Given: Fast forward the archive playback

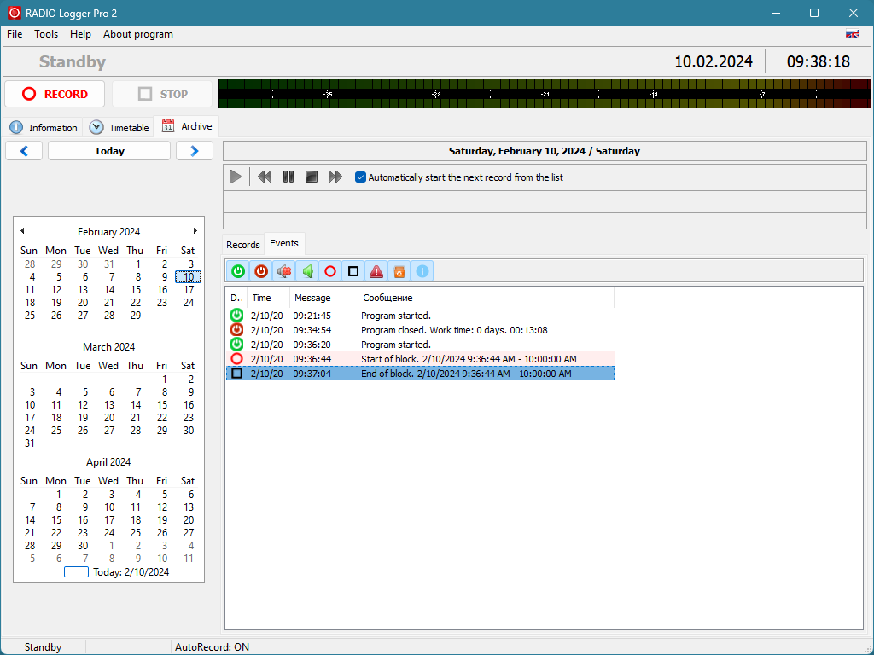Looking at the screenshot, I should coord(335,177).
